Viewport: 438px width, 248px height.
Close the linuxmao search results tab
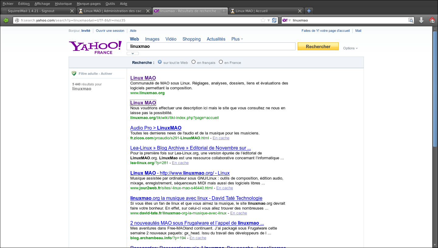224,11
